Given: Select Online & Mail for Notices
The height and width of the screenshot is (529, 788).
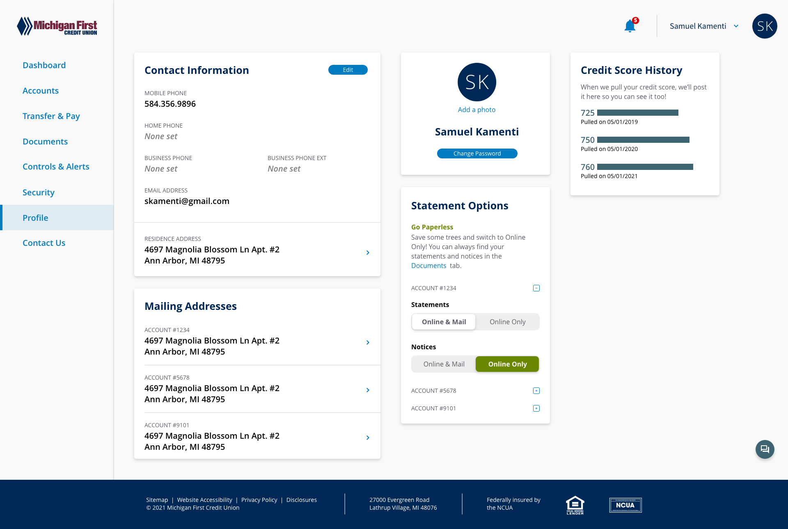Looking at the screenshot, I should (x=444, y=364).
